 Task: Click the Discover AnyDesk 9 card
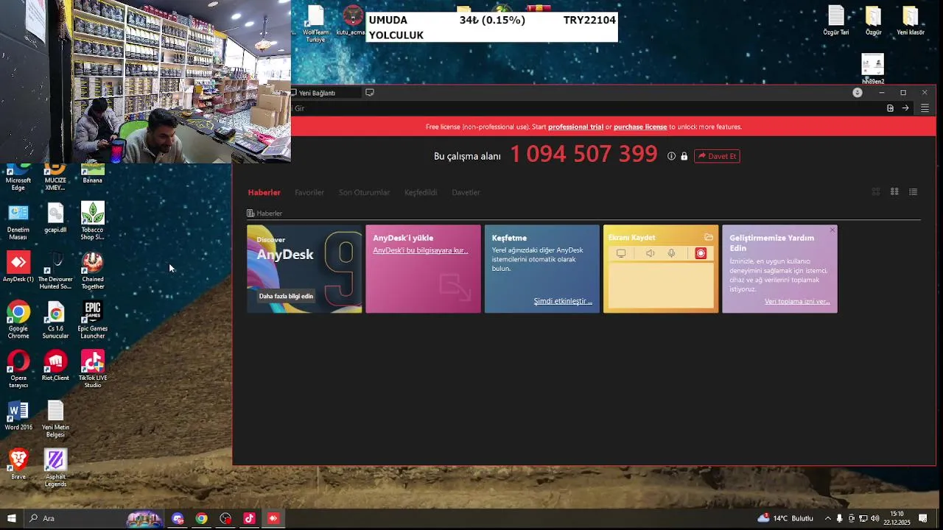[304, 269]
